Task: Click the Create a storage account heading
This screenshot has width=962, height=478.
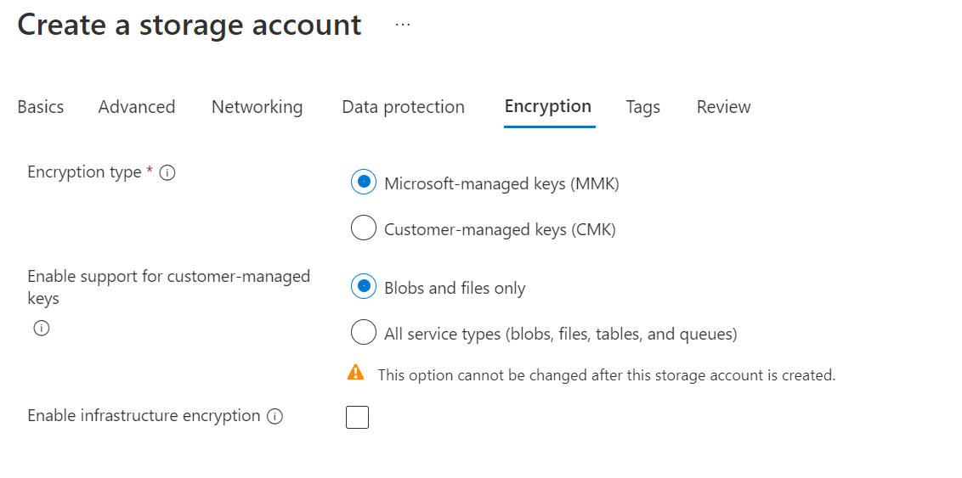Action: 190,25
